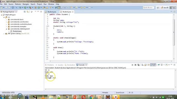The height and width of the screenshot is (99, 177).
Task: Click the Pin Console green icon
Action: tap(158, 65)
